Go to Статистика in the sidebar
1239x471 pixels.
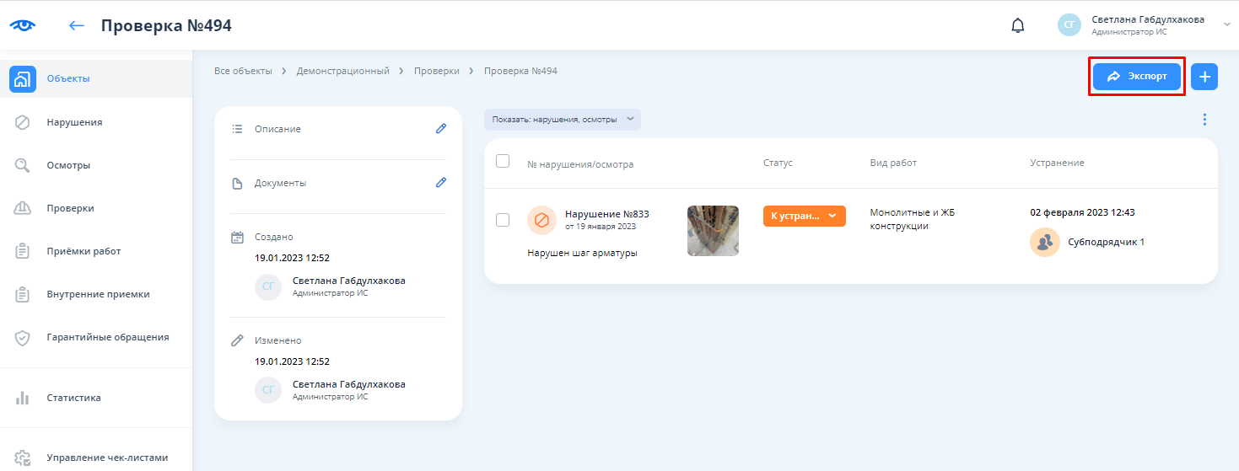tap(73, 398)
